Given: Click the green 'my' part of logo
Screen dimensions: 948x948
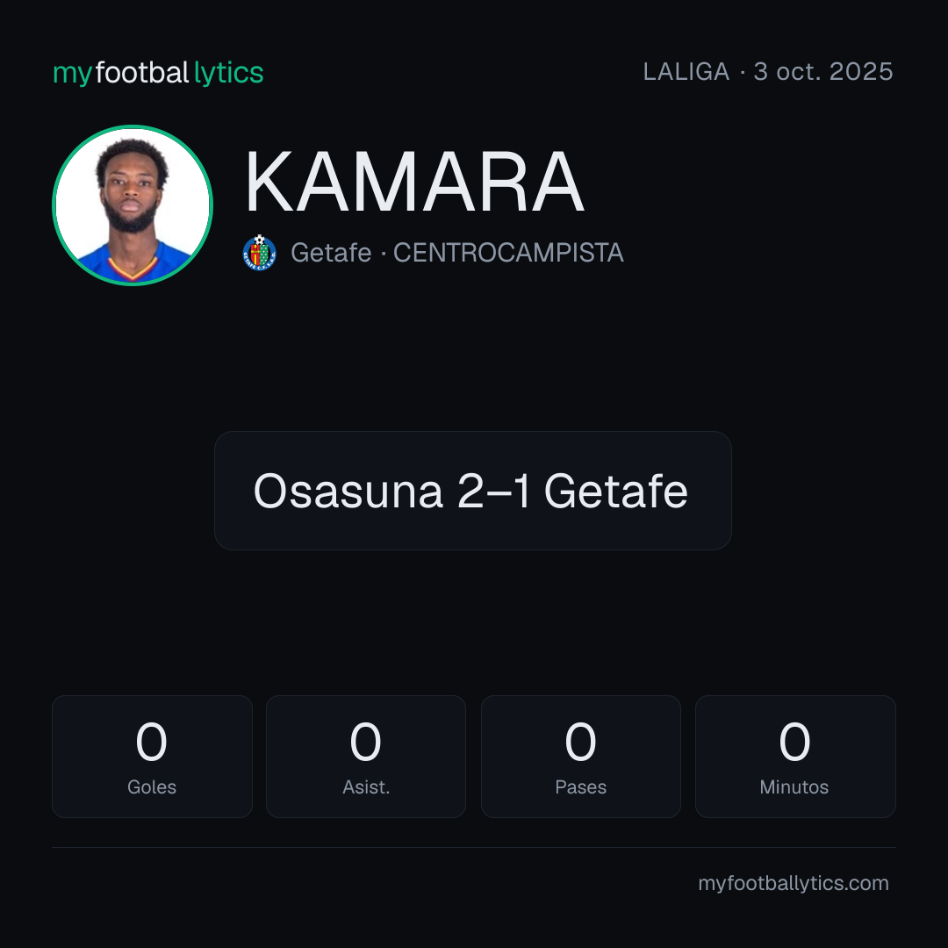Looking at the screenshot, I should pyautogui.click(x=72, y=75).
